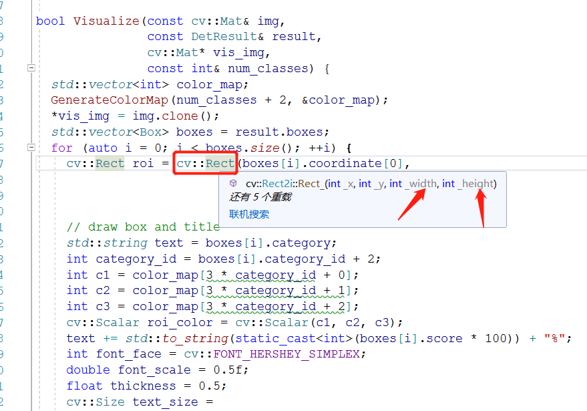Collapse the for loop fold marker
Screen dimensions: 587x411
(x=31, y=147)
